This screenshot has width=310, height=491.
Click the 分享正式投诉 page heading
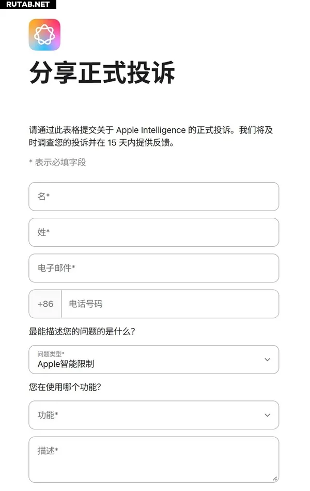point(102,73)
